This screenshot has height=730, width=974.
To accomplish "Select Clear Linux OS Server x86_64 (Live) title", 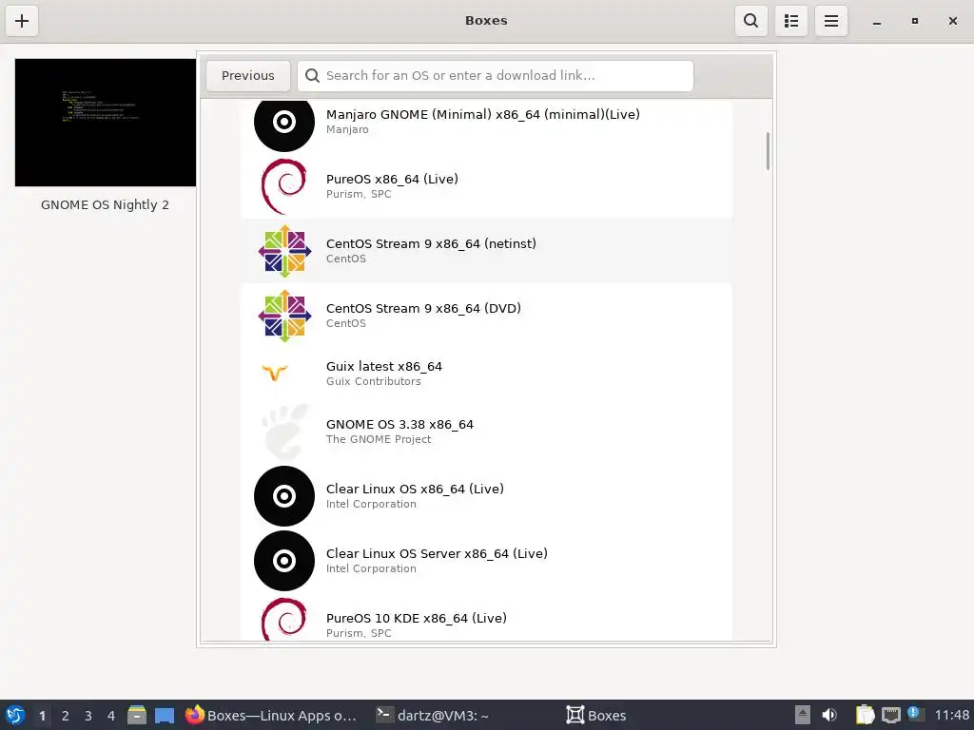I will click(x=437, y=553).
